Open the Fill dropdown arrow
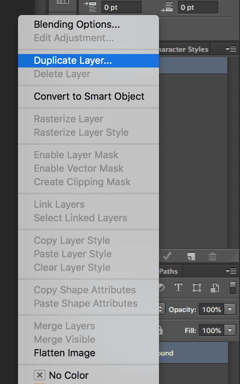 click(230, 330)
